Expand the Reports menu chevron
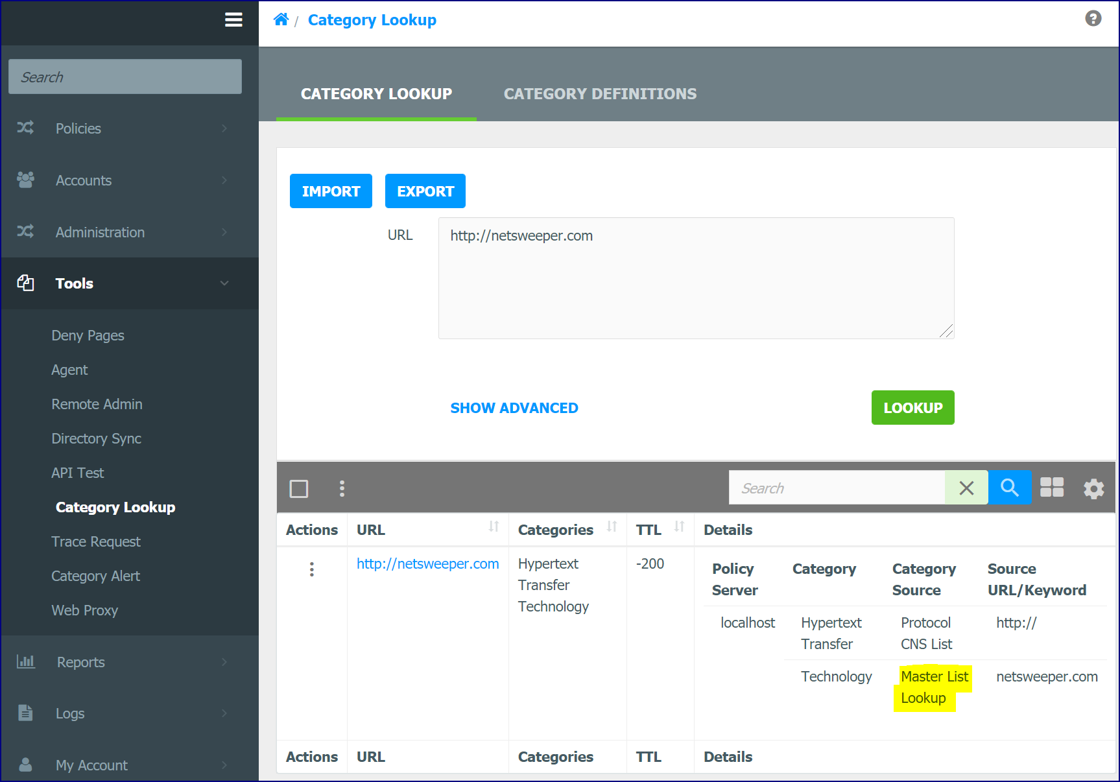The height and width of the screenshot is (782, 1120). coord(224,662)
